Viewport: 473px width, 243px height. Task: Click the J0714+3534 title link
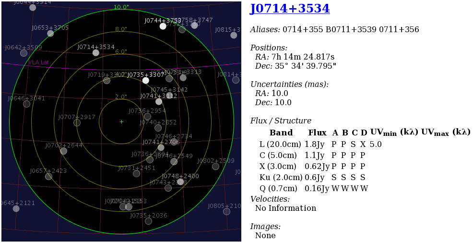point(290,9)
